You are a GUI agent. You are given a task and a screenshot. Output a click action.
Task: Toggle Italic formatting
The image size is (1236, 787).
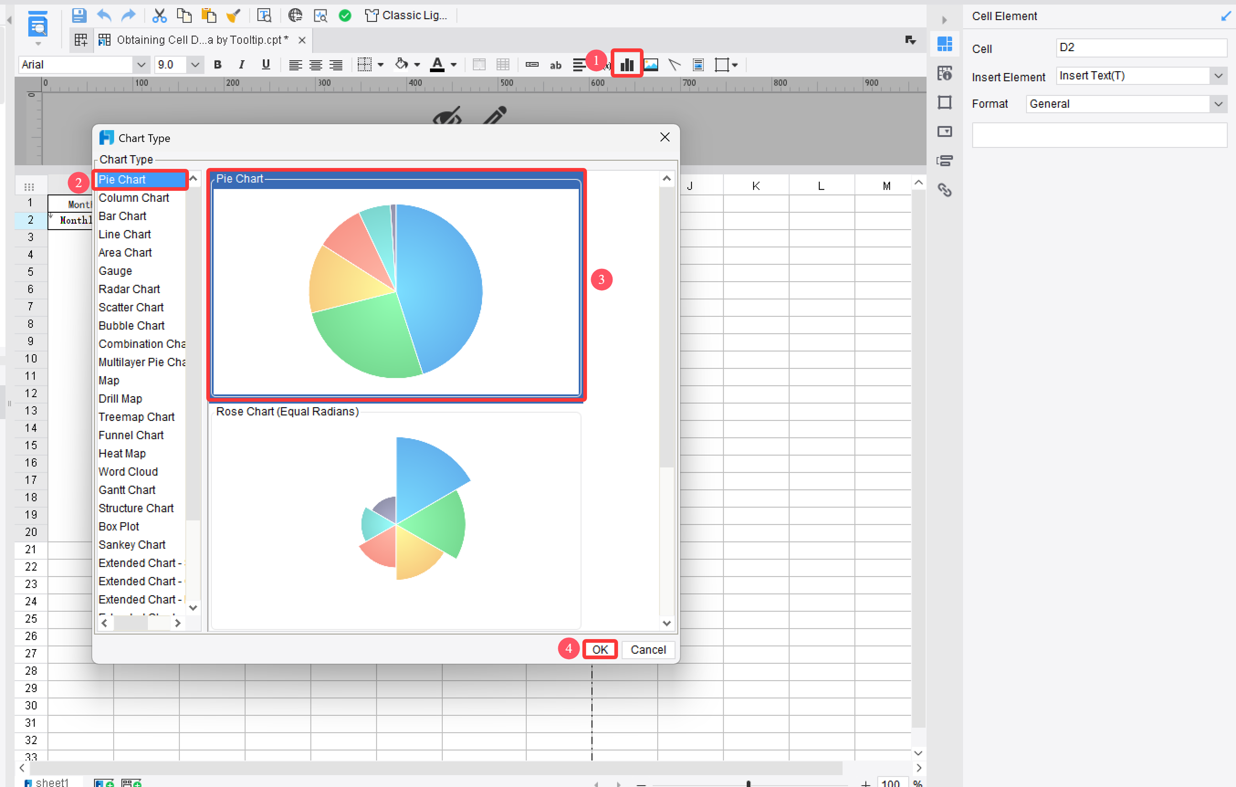pos(241,65)
